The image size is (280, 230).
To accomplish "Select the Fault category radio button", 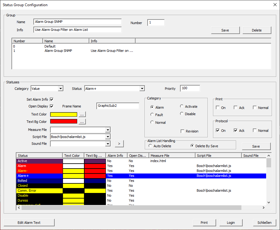I will [x=152, y=115].
